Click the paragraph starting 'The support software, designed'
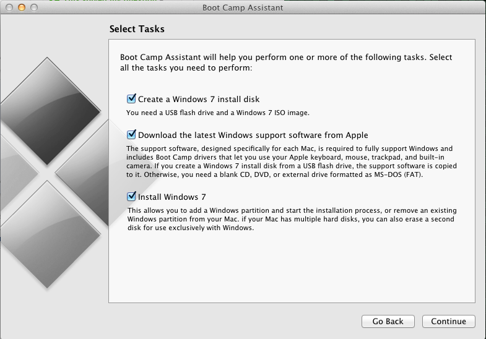This screenshot has width=486, height=339. pyautogui.click(x=292, y=161)
